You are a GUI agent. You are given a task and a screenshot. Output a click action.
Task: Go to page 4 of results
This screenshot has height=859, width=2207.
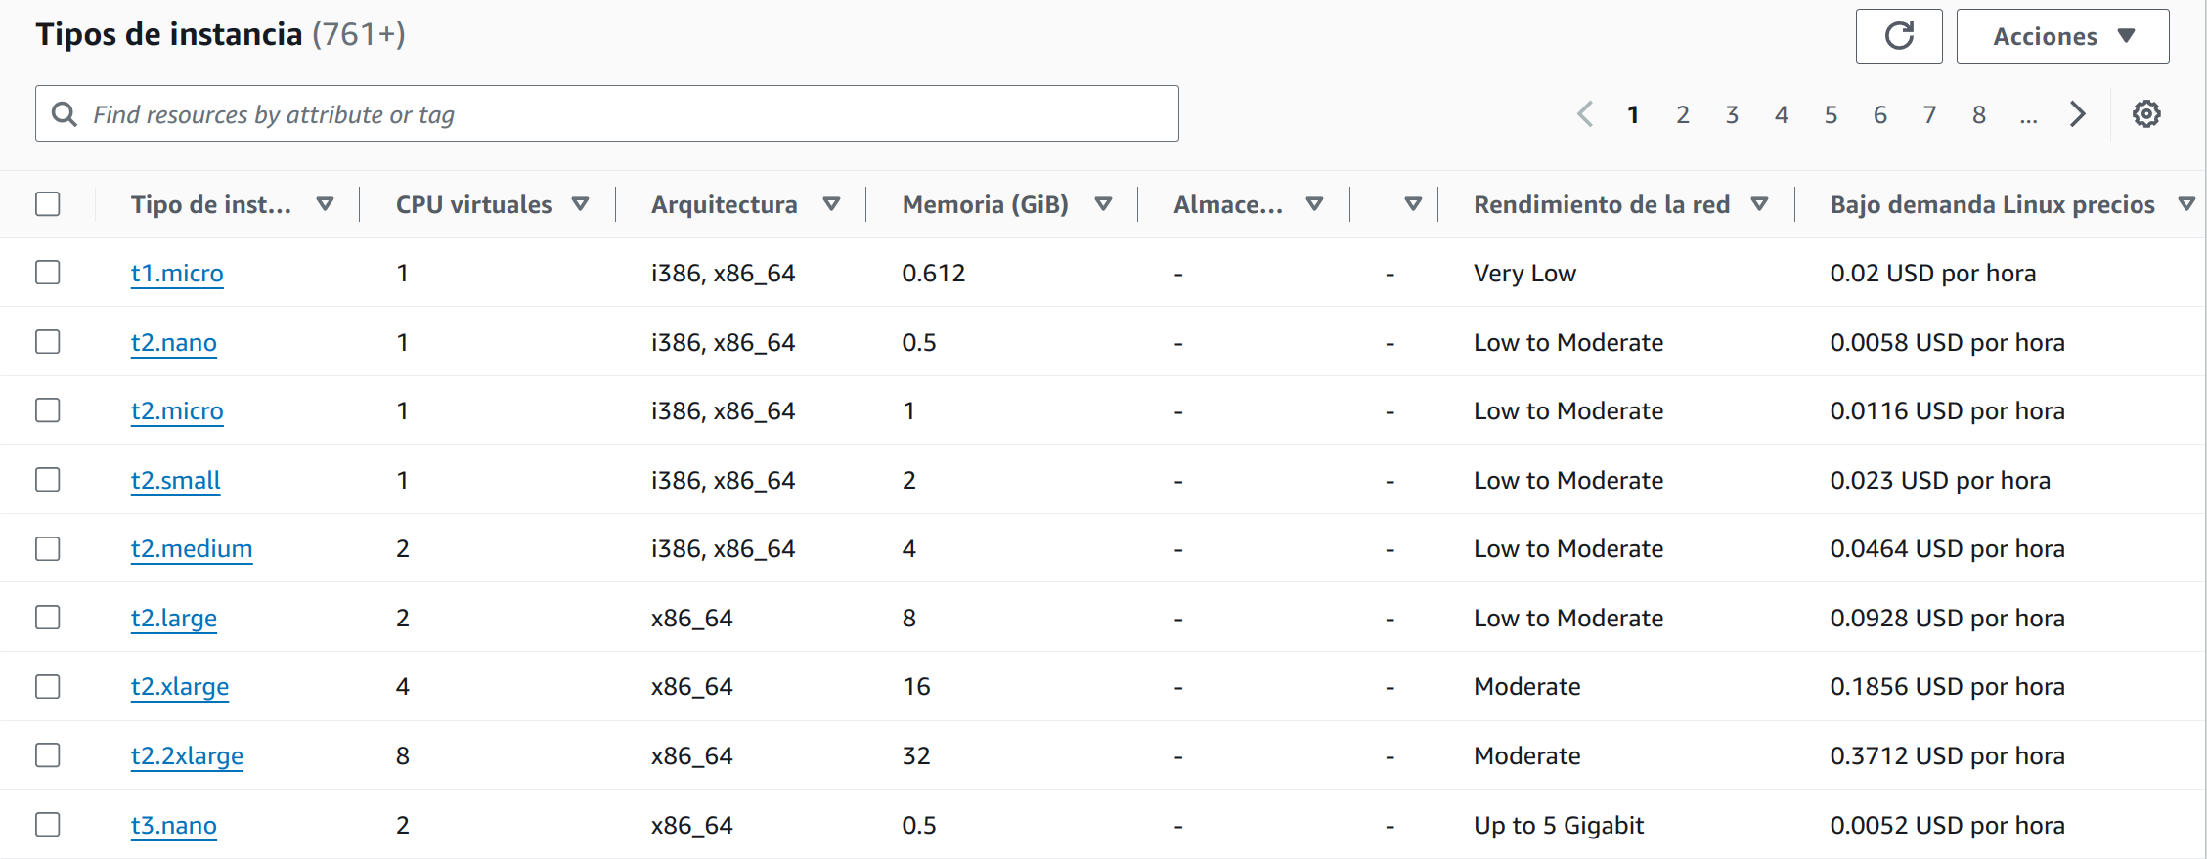(x=1782, y=114)
